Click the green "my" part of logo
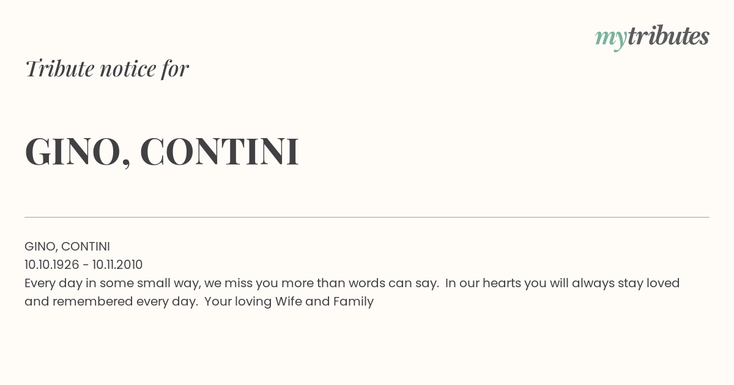 coord(611,40)
